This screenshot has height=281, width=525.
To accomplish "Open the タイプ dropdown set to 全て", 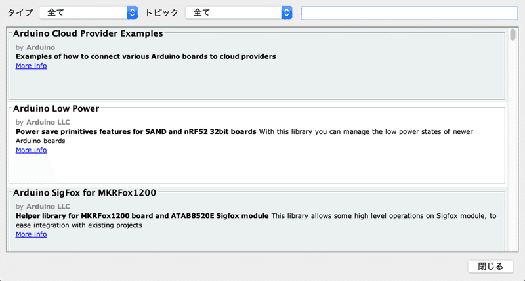I will (x=89, y=12).
